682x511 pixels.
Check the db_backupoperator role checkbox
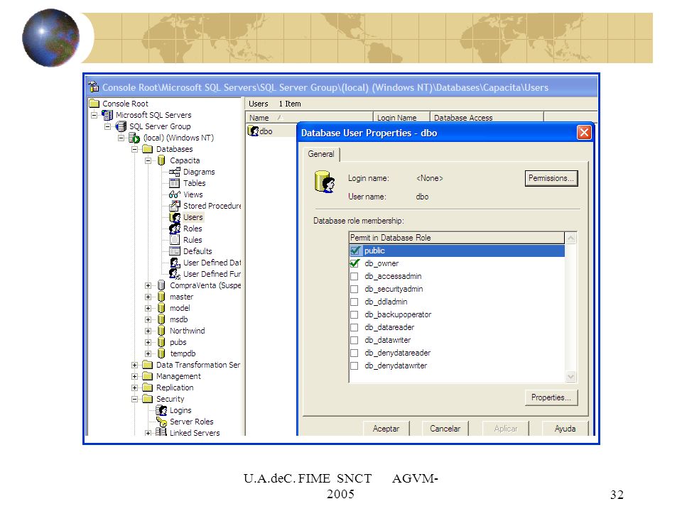pyautogui.click(x=354, y=314)
